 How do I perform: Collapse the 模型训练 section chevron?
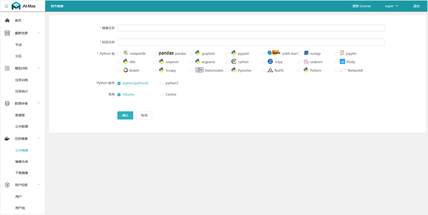click(39, 68)
